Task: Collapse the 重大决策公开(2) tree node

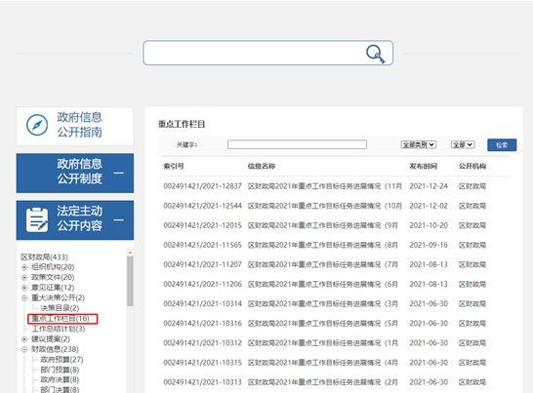Action: click(x=24, y=298)
